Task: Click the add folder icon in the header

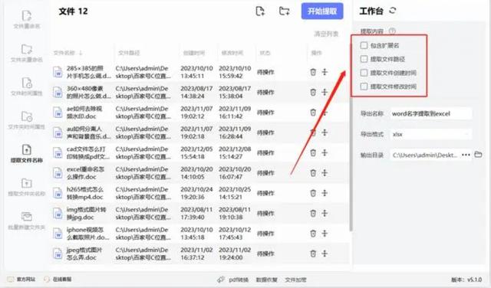Action: pyautogui.click(x=284, y=11)
